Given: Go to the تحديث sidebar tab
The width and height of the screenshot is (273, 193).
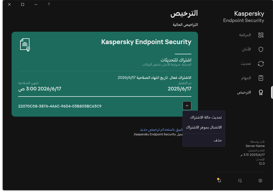Looking at the screenshot, I should pos(246,64).
